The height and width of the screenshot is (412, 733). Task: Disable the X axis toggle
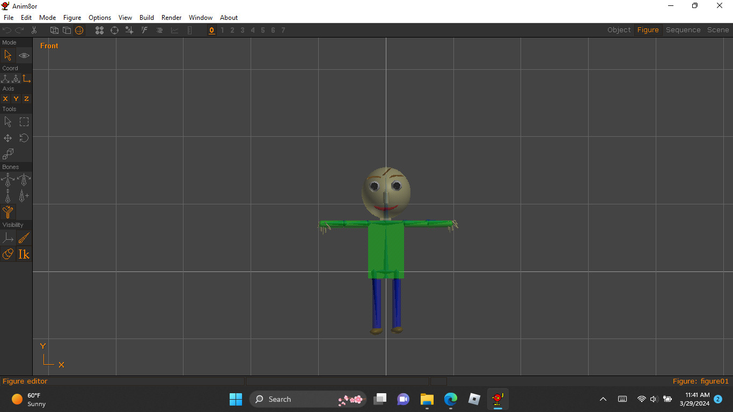(5, 99)
